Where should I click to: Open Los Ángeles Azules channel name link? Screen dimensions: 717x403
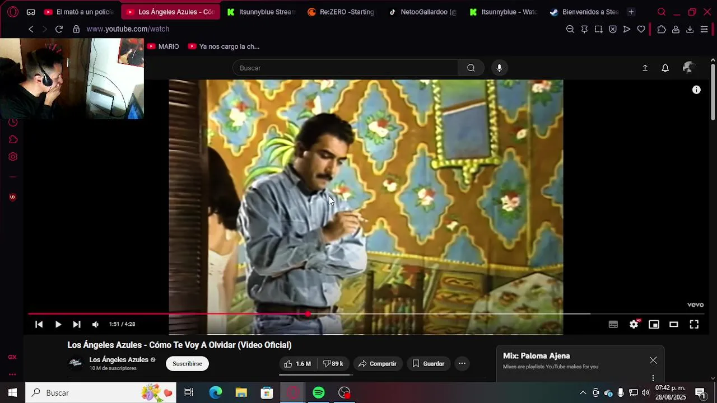[x=119, y=360]
